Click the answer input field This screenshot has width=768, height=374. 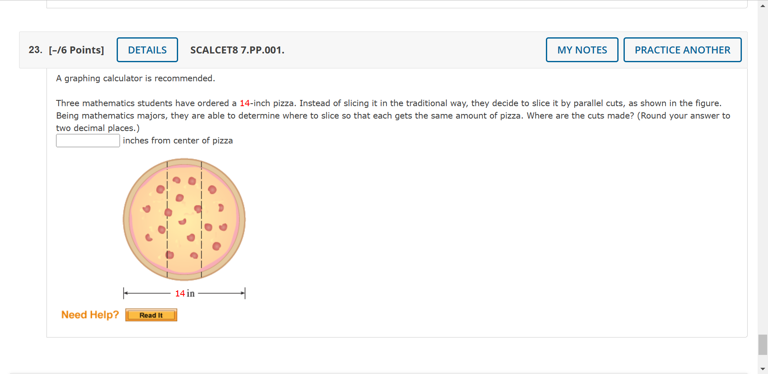pyautogui.click(x=88, y=141)
